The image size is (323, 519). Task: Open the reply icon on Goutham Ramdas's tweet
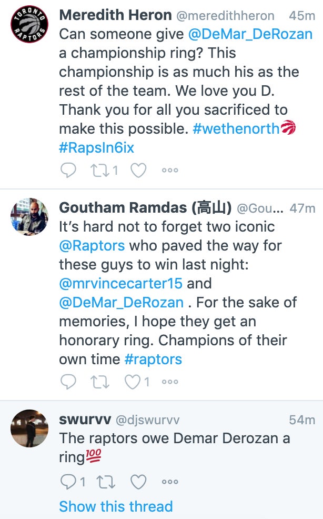(x=68, y=382)
